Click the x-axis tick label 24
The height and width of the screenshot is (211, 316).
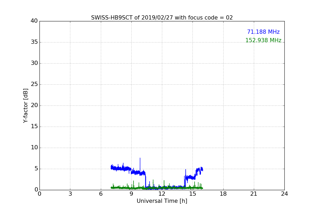(x=284, y=194)
